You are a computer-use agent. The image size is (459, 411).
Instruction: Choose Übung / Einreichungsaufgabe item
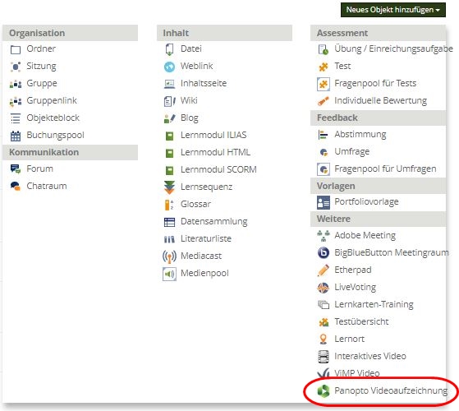tap(393, 49)
